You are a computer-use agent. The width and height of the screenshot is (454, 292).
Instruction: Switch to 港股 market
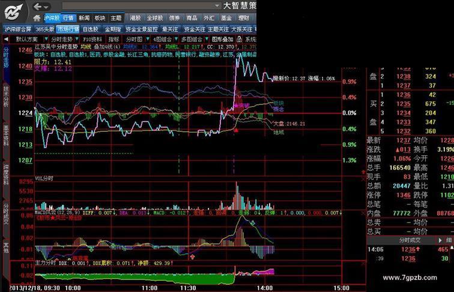tap(135, 18)
